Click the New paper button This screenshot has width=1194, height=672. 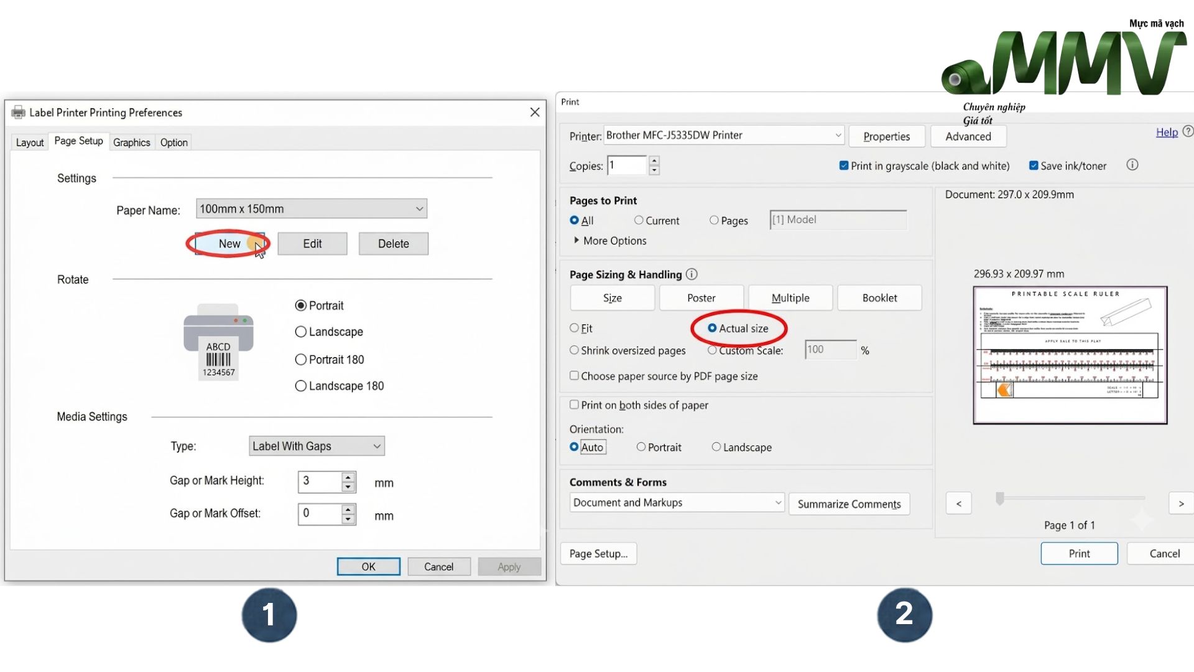click(229, 244)
